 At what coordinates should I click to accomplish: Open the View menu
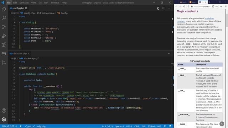tap(33, 2)
